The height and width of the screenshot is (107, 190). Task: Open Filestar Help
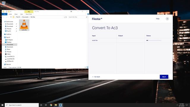pyautogui.click(x=158, y=19)
